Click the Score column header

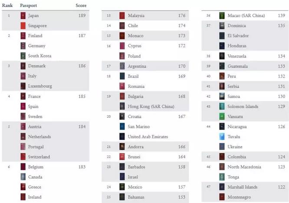[81, 5]
